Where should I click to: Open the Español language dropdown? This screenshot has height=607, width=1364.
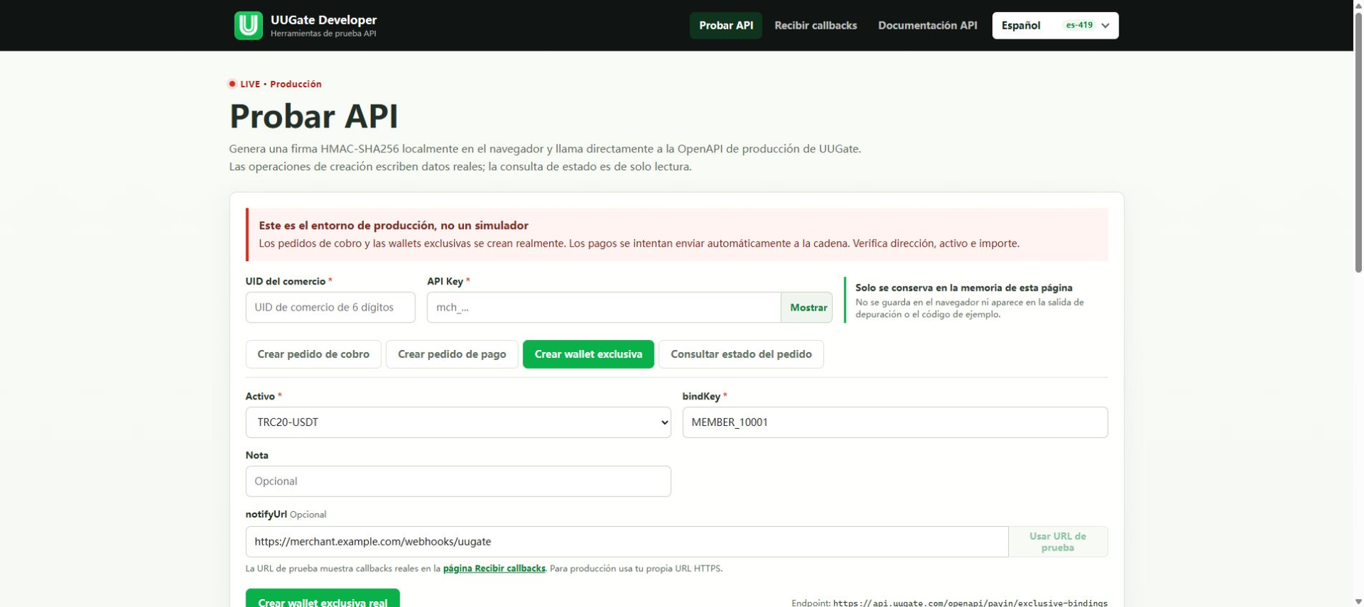(x=1055, y=26)
